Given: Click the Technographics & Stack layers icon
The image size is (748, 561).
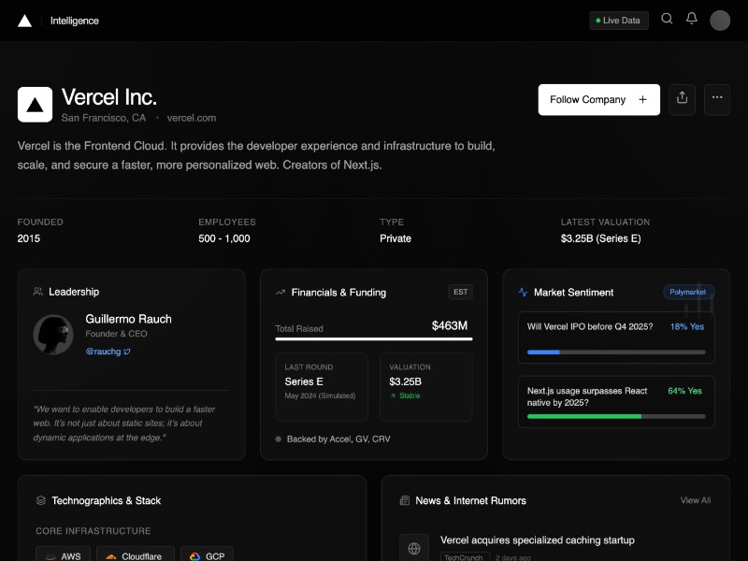Looking at the screenshot, I should coord(40,501).
